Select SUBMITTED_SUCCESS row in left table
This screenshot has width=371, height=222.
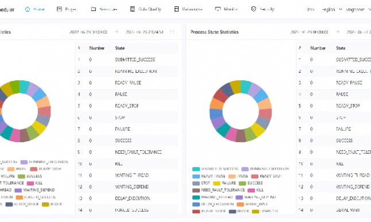[127, 60]
